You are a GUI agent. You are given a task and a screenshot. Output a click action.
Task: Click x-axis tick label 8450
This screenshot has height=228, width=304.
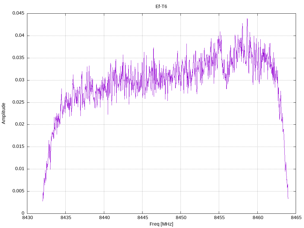pos(181,218)
